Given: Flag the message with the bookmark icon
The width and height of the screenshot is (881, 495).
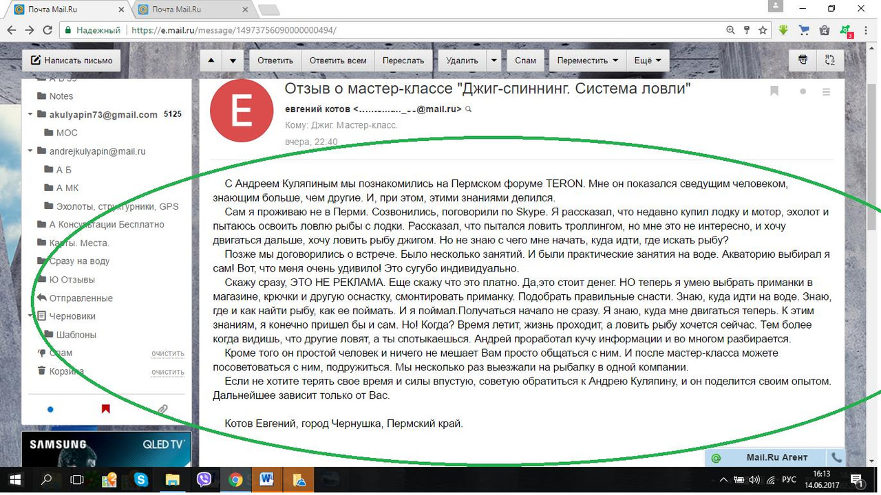Looking at the screenshot, I should (x=774, y=90).
